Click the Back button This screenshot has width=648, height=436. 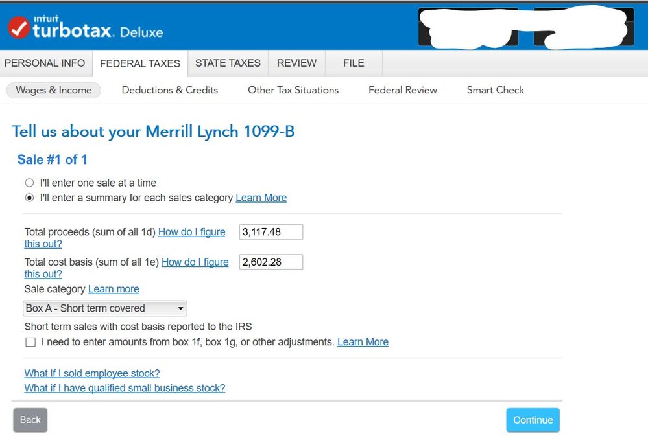tap(30, 420)
